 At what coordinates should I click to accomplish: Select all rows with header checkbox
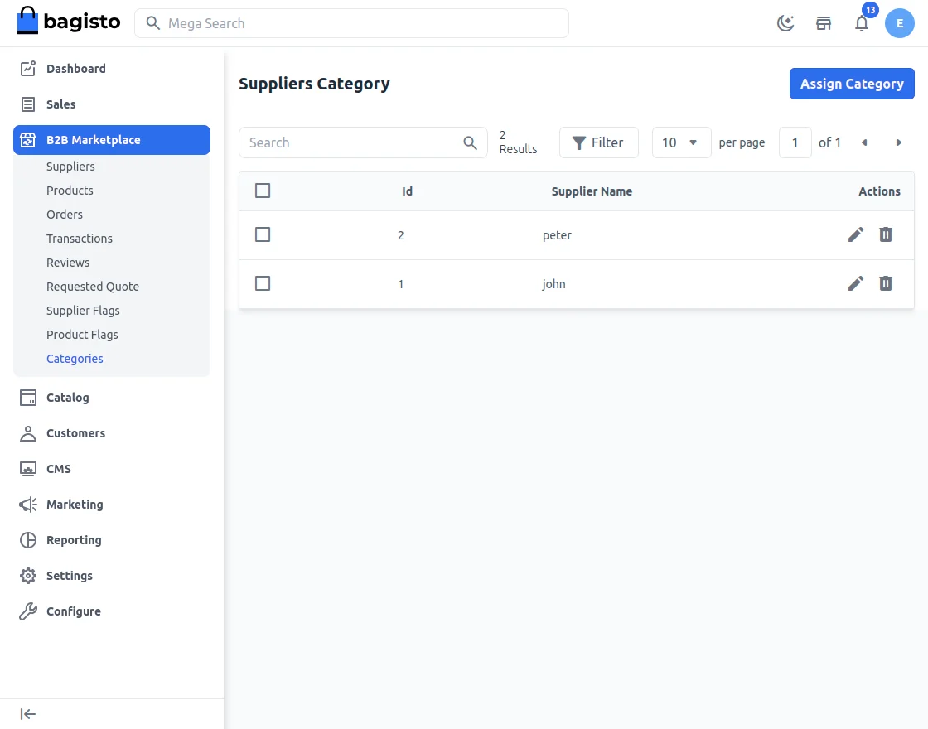pyautogui.click(x=263, y=191)
